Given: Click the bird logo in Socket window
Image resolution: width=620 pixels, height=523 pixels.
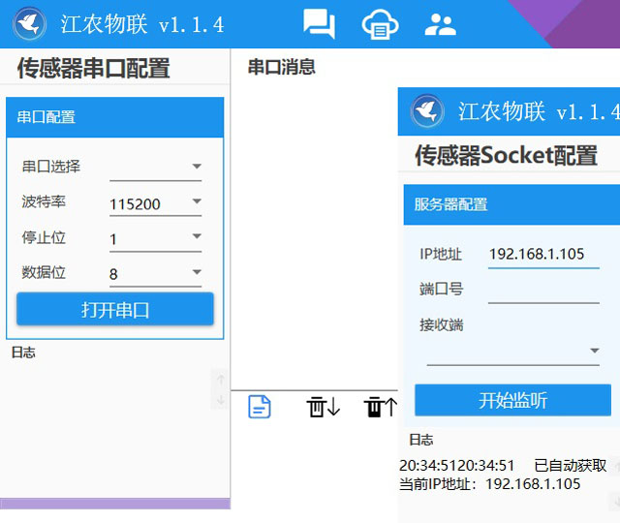Looking at the screenshot, I should coord(427,111).
